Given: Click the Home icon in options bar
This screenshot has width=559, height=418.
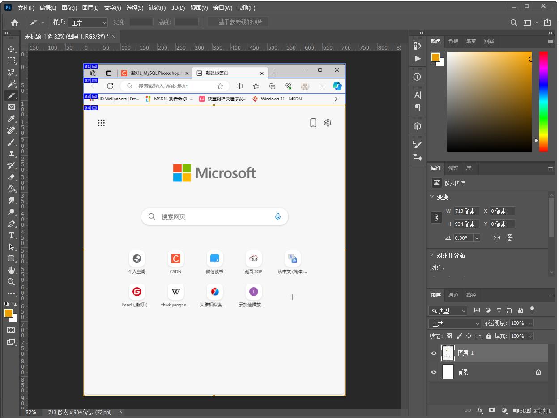Looking at the screenshot, I should click(x=15, y=22).
